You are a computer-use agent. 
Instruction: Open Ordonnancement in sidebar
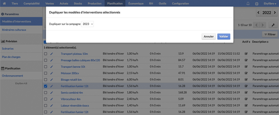(x=21, y=76)
